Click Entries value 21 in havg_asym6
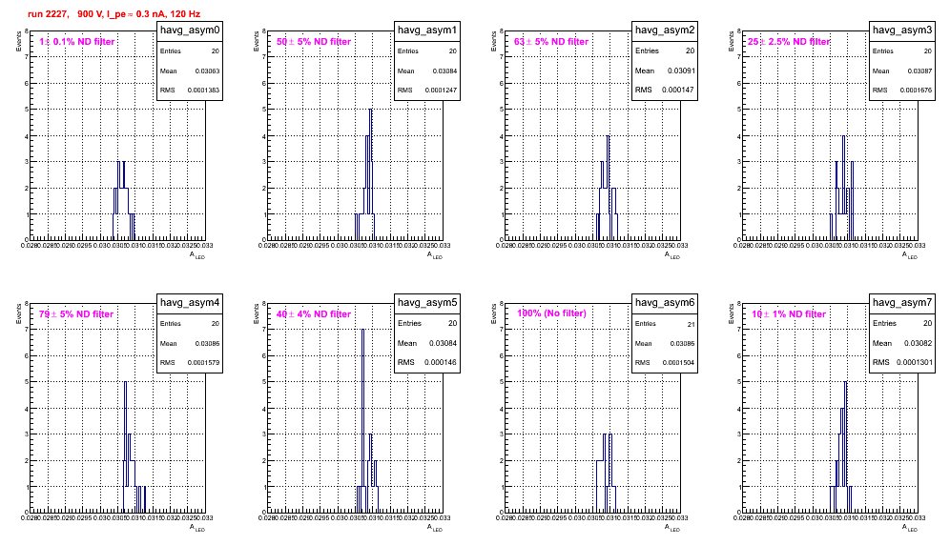 (x=692, y=324)
